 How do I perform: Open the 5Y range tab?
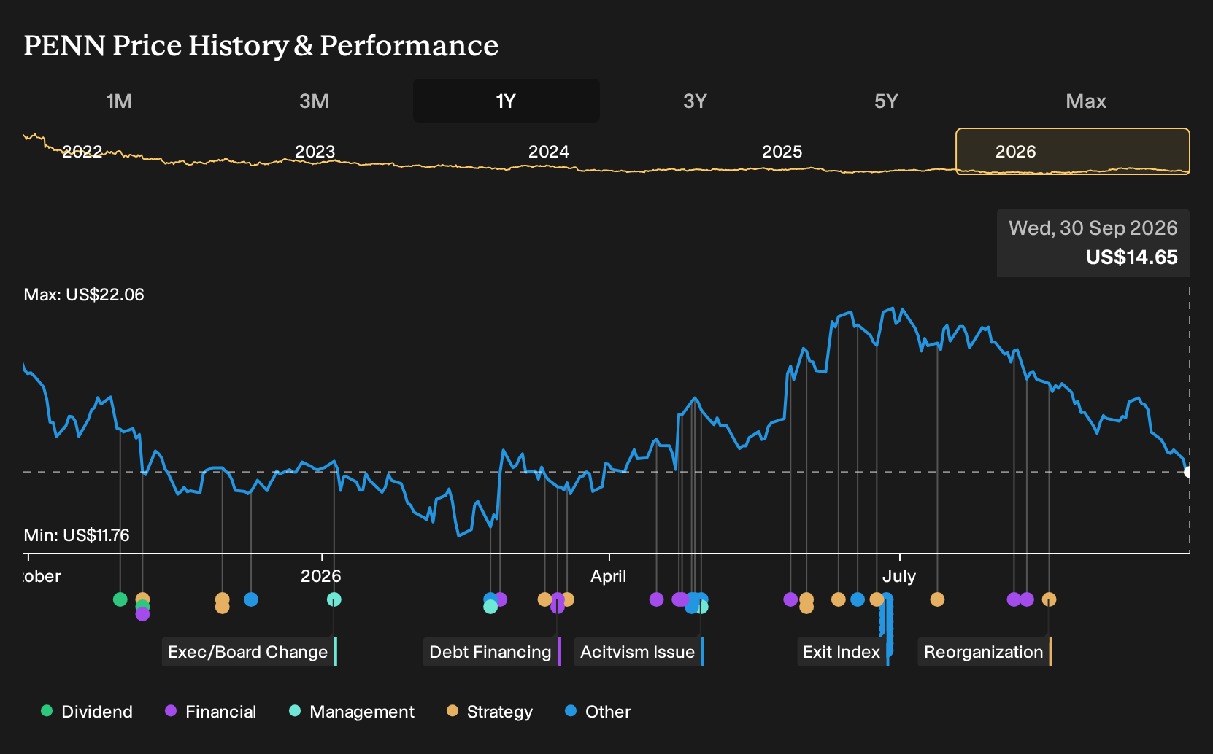[x=886, y=101]
